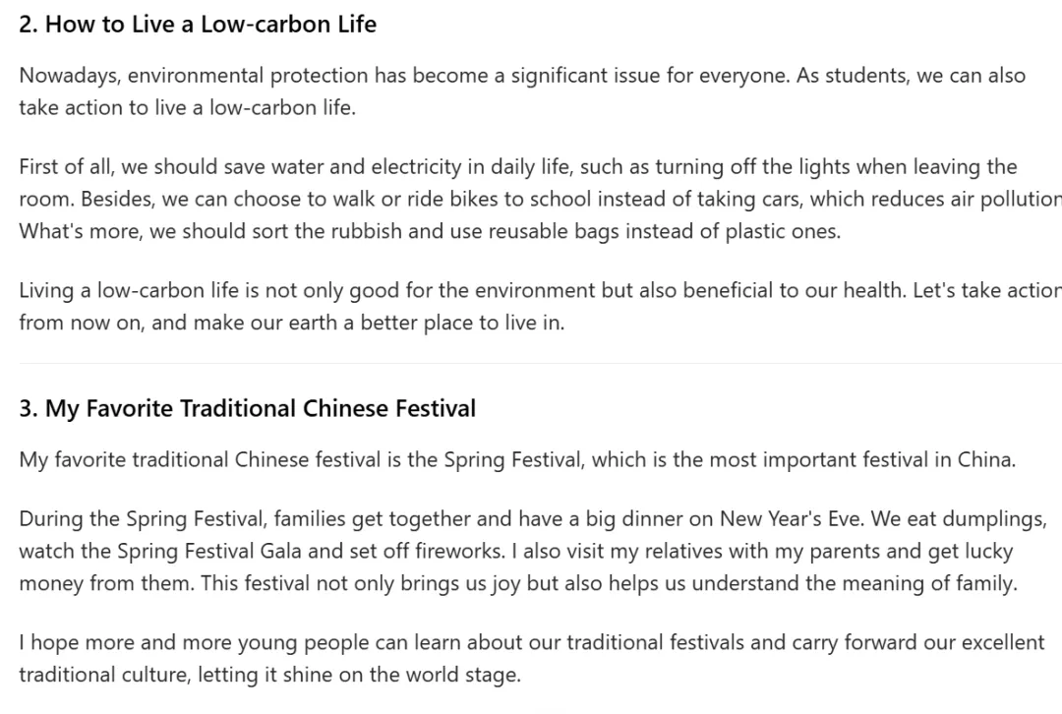Click the paragraph beginning "I hope more and more"
This screenshot has height=714, width=1062.
click(531, 658)
